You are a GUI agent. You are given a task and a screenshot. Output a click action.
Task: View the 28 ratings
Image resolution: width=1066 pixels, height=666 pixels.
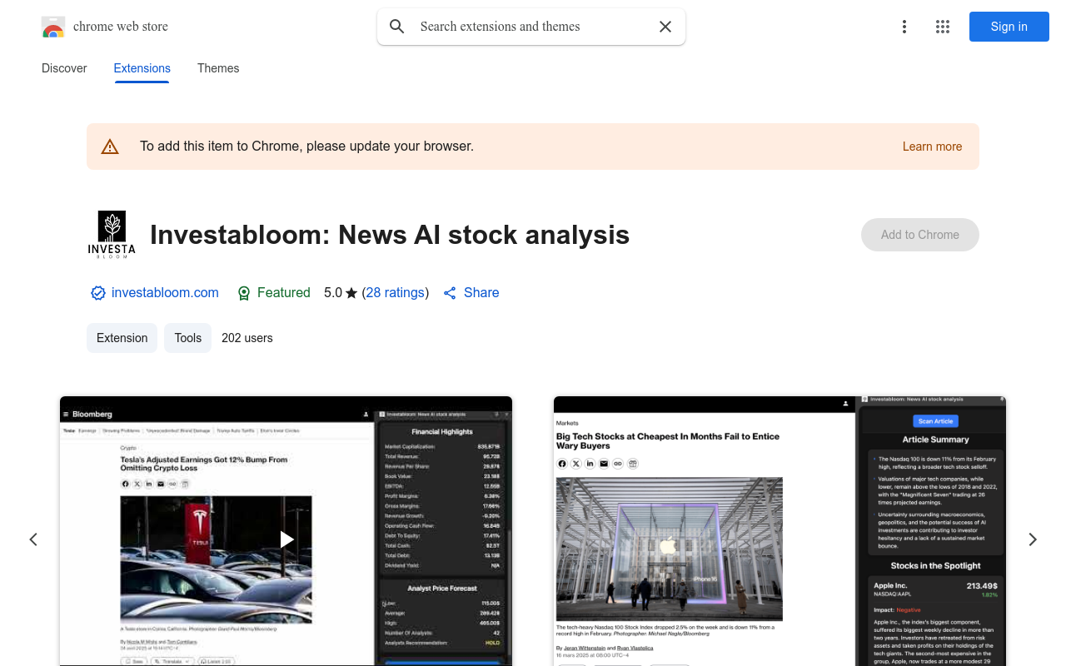pyautogui.click(x=395, y=292)
